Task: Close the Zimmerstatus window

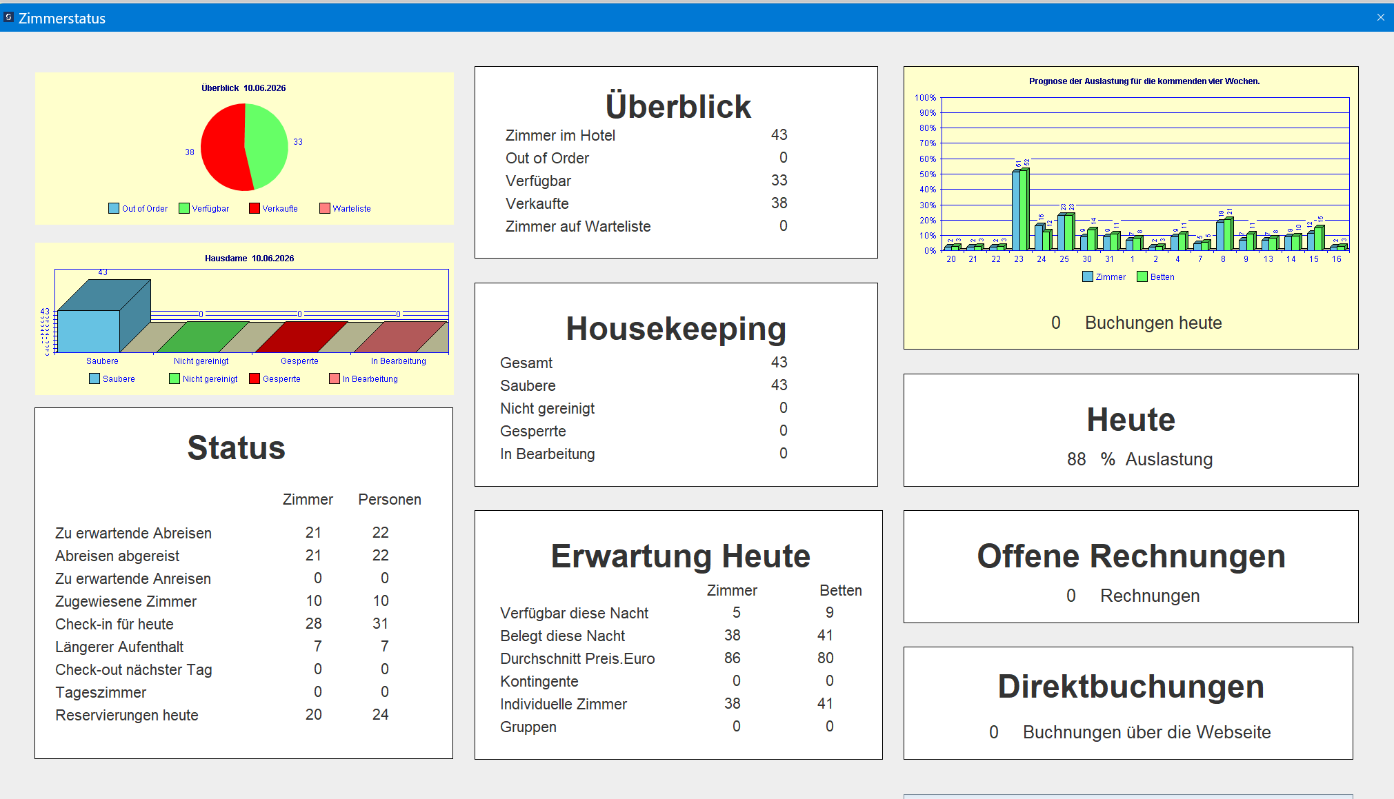Action: [1380, 17]
